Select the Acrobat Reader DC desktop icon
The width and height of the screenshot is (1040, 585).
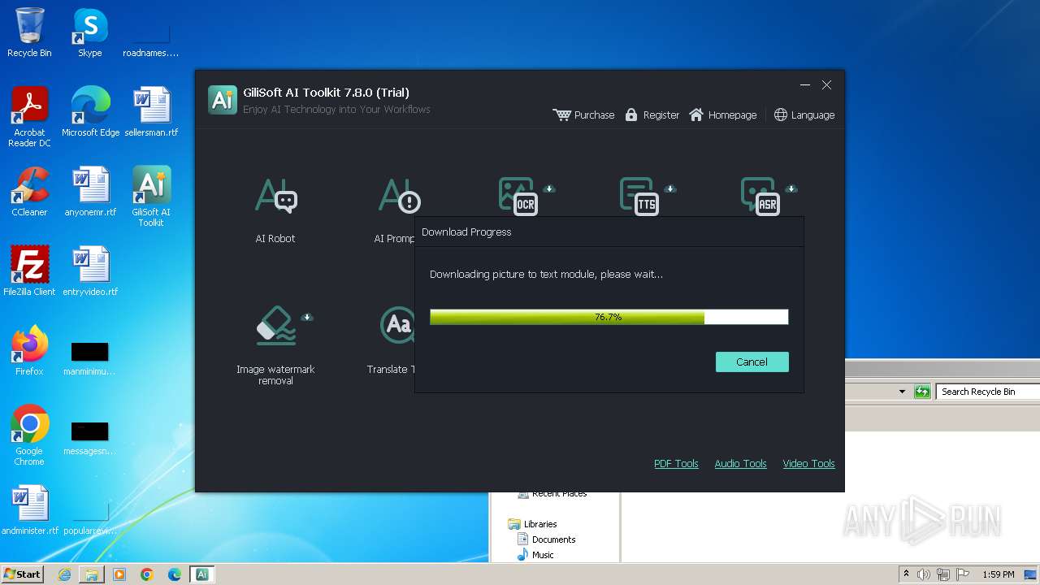coord(29,116)
